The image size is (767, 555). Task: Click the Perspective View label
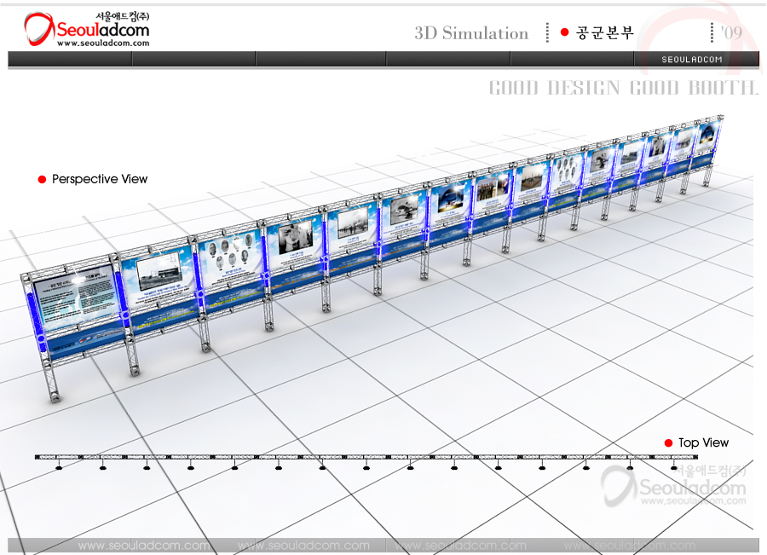(100, 179)
